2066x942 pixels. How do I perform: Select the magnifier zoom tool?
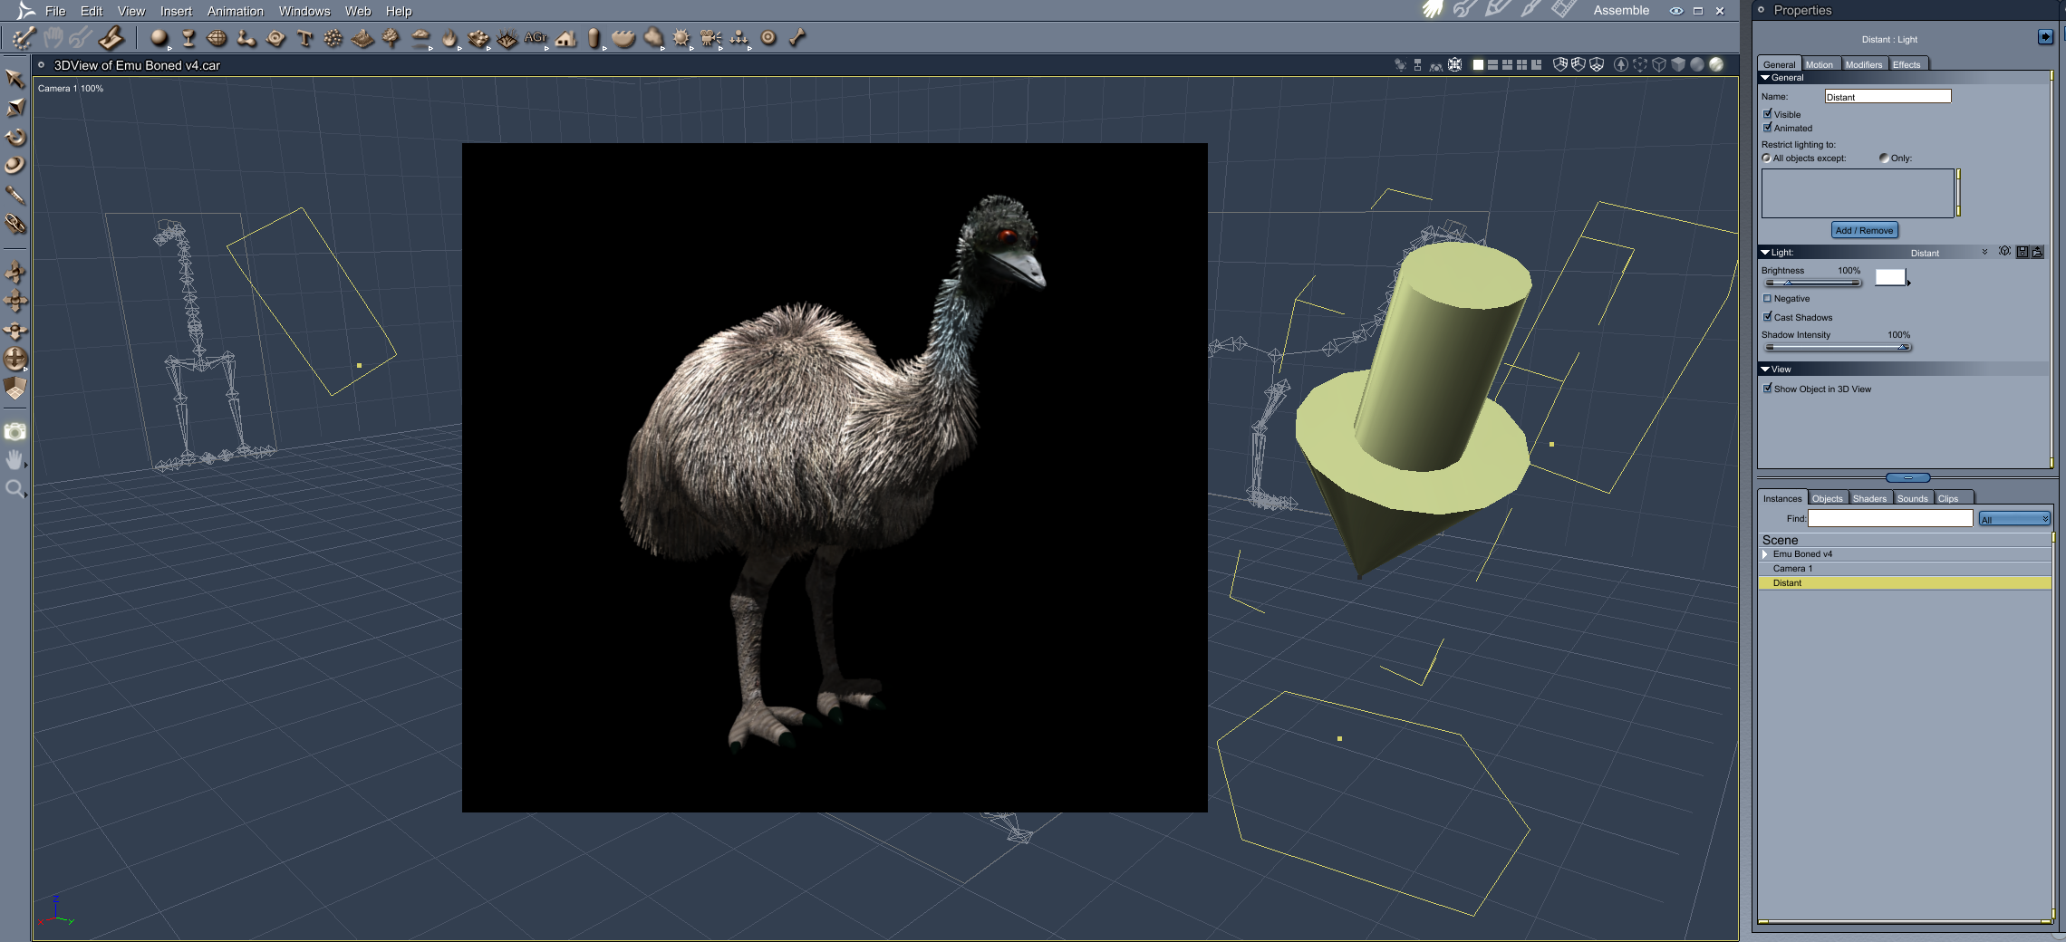[x=14, y=490]
